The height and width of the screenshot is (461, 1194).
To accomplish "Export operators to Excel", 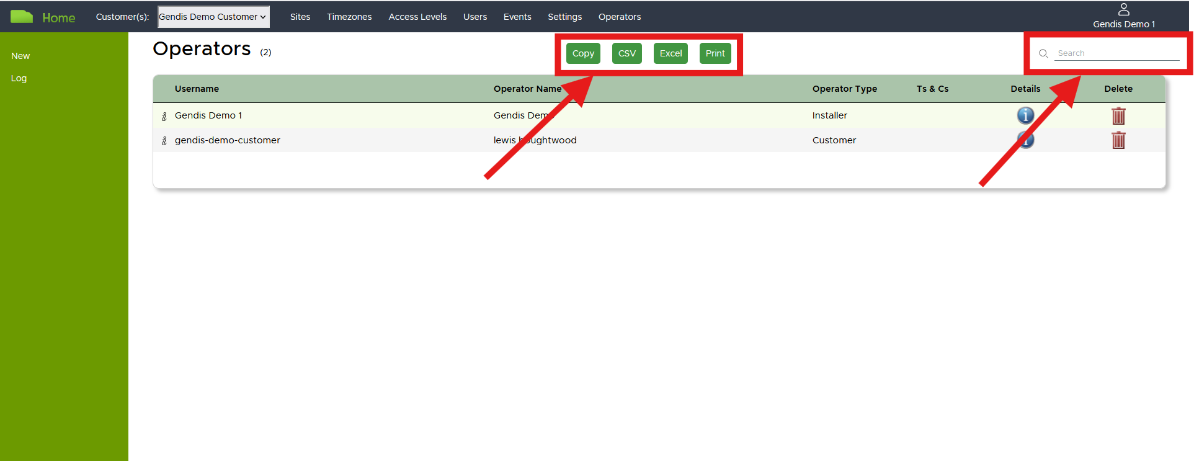I will [671, 53].
